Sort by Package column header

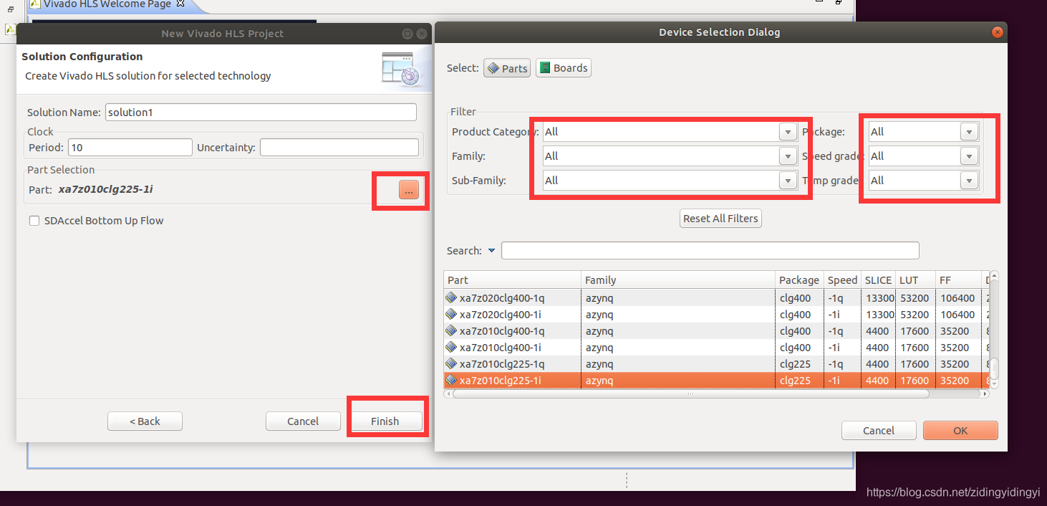pyautogui.click(x=799, y=280)
